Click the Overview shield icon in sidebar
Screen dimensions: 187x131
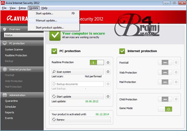pos(5,29)
